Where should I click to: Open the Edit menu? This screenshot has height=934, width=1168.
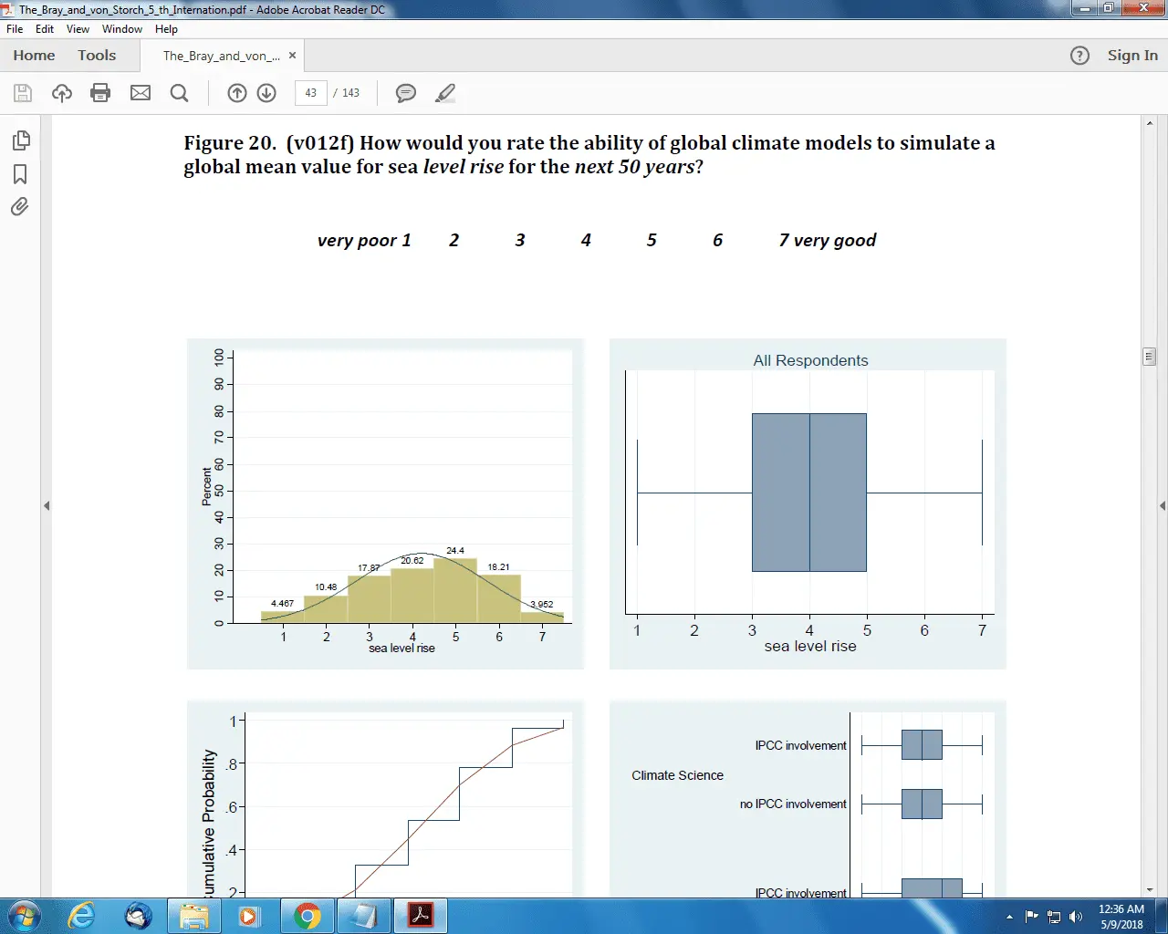[x=45, y=29]
